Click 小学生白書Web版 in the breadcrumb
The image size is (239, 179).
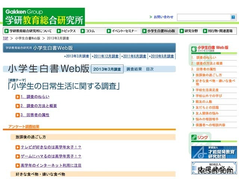28,38
